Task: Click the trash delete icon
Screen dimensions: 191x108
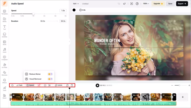Action: point(72,85)
